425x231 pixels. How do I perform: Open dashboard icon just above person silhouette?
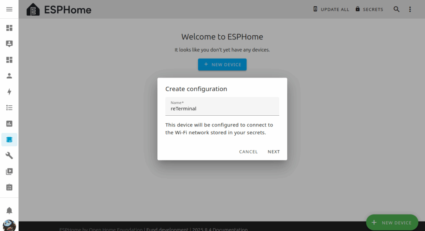[9, 60]
